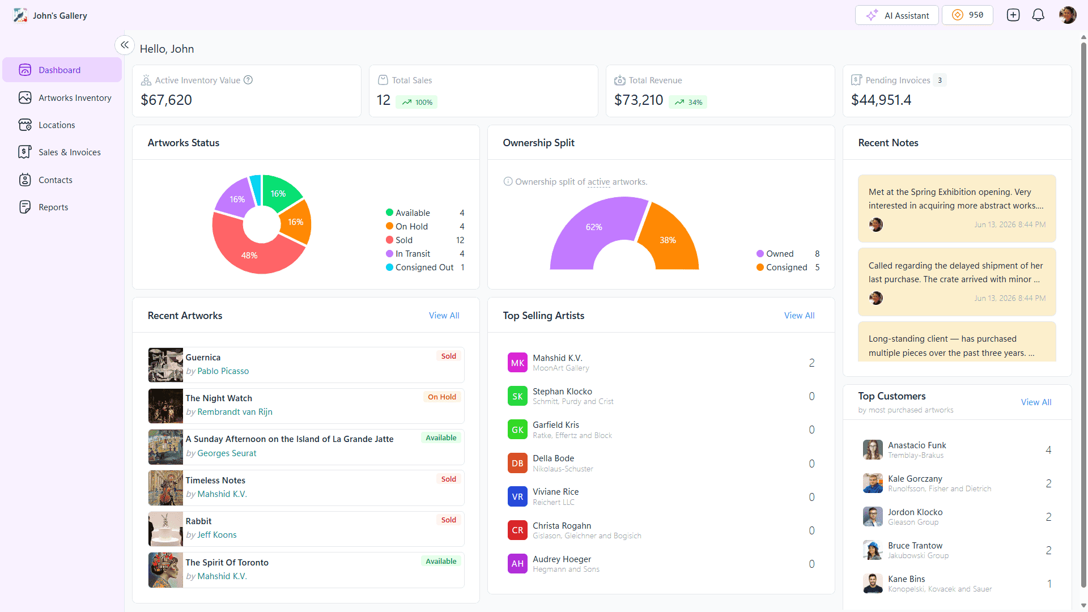Click the Pending Invoices icon
This screenshot has width=1088, height=612.
tap(857, 80)
